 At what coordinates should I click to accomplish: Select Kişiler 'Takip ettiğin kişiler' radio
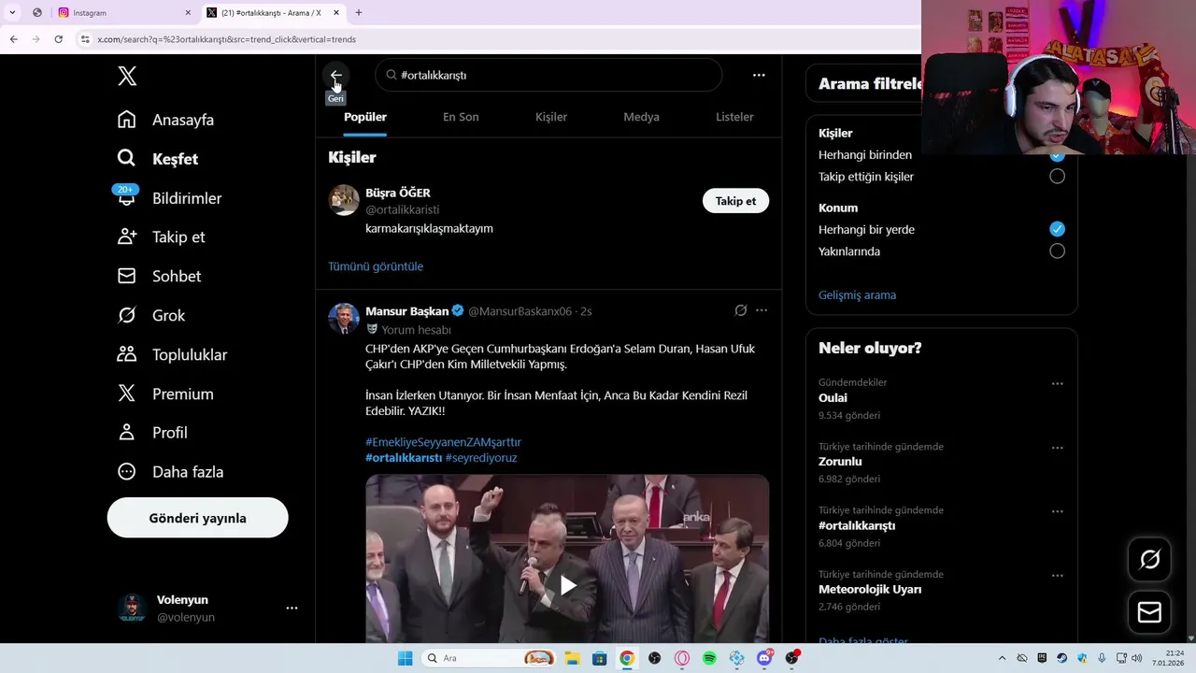point(1057,177)
